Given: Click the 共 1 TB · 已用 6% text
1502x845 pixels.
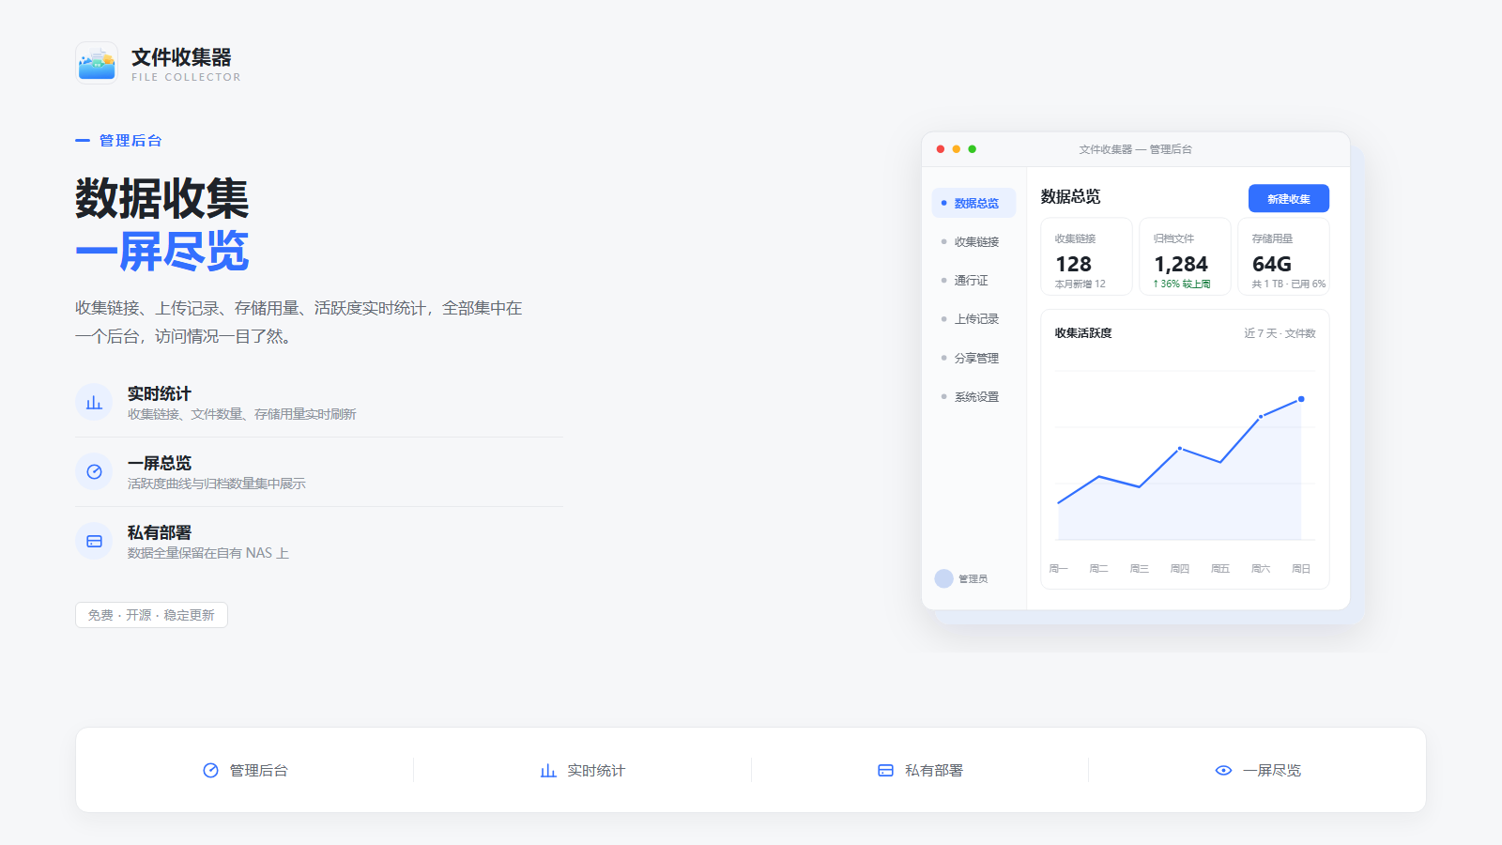Looking at the screenshot, I should [1289, 284].
